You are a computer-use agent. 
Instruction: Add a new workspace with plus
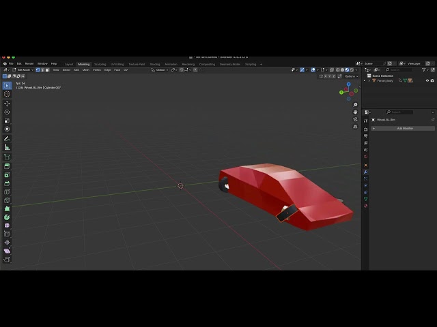coord(261,64)
